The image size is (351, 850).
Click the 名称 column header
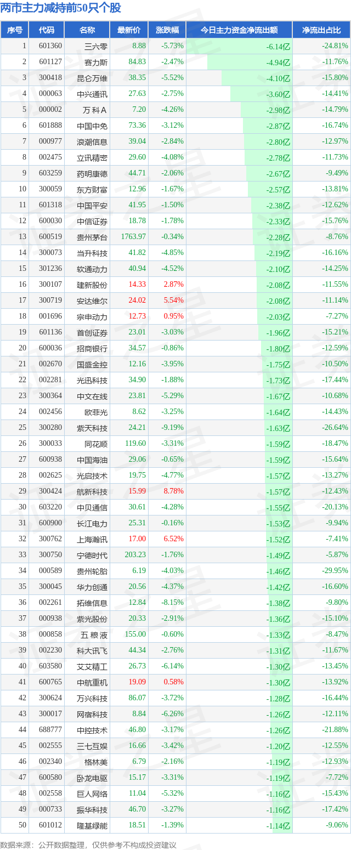pyautogui.click(x=87, y=30)
